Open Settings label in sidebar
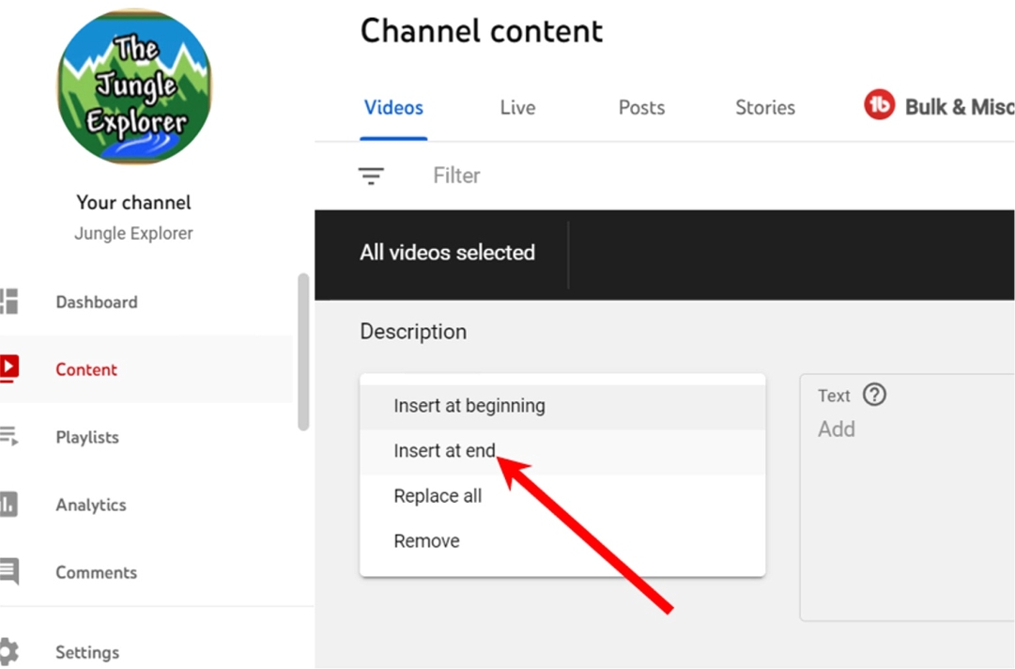This screenshot has height=669, width=1015. (x=87, y=652)
